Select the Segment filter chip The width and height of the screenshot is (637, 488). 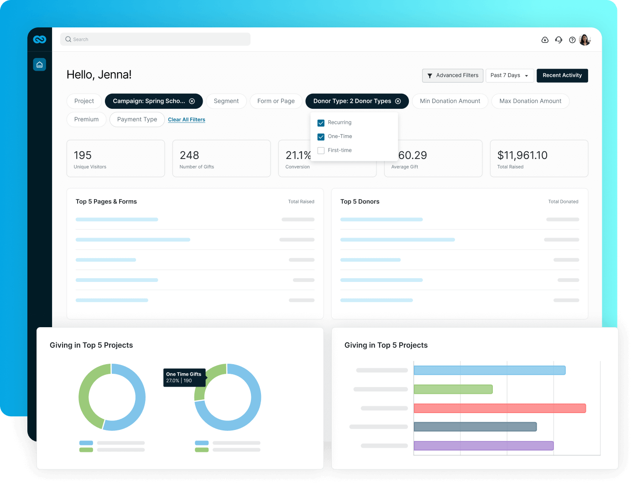tap(226, 101)
